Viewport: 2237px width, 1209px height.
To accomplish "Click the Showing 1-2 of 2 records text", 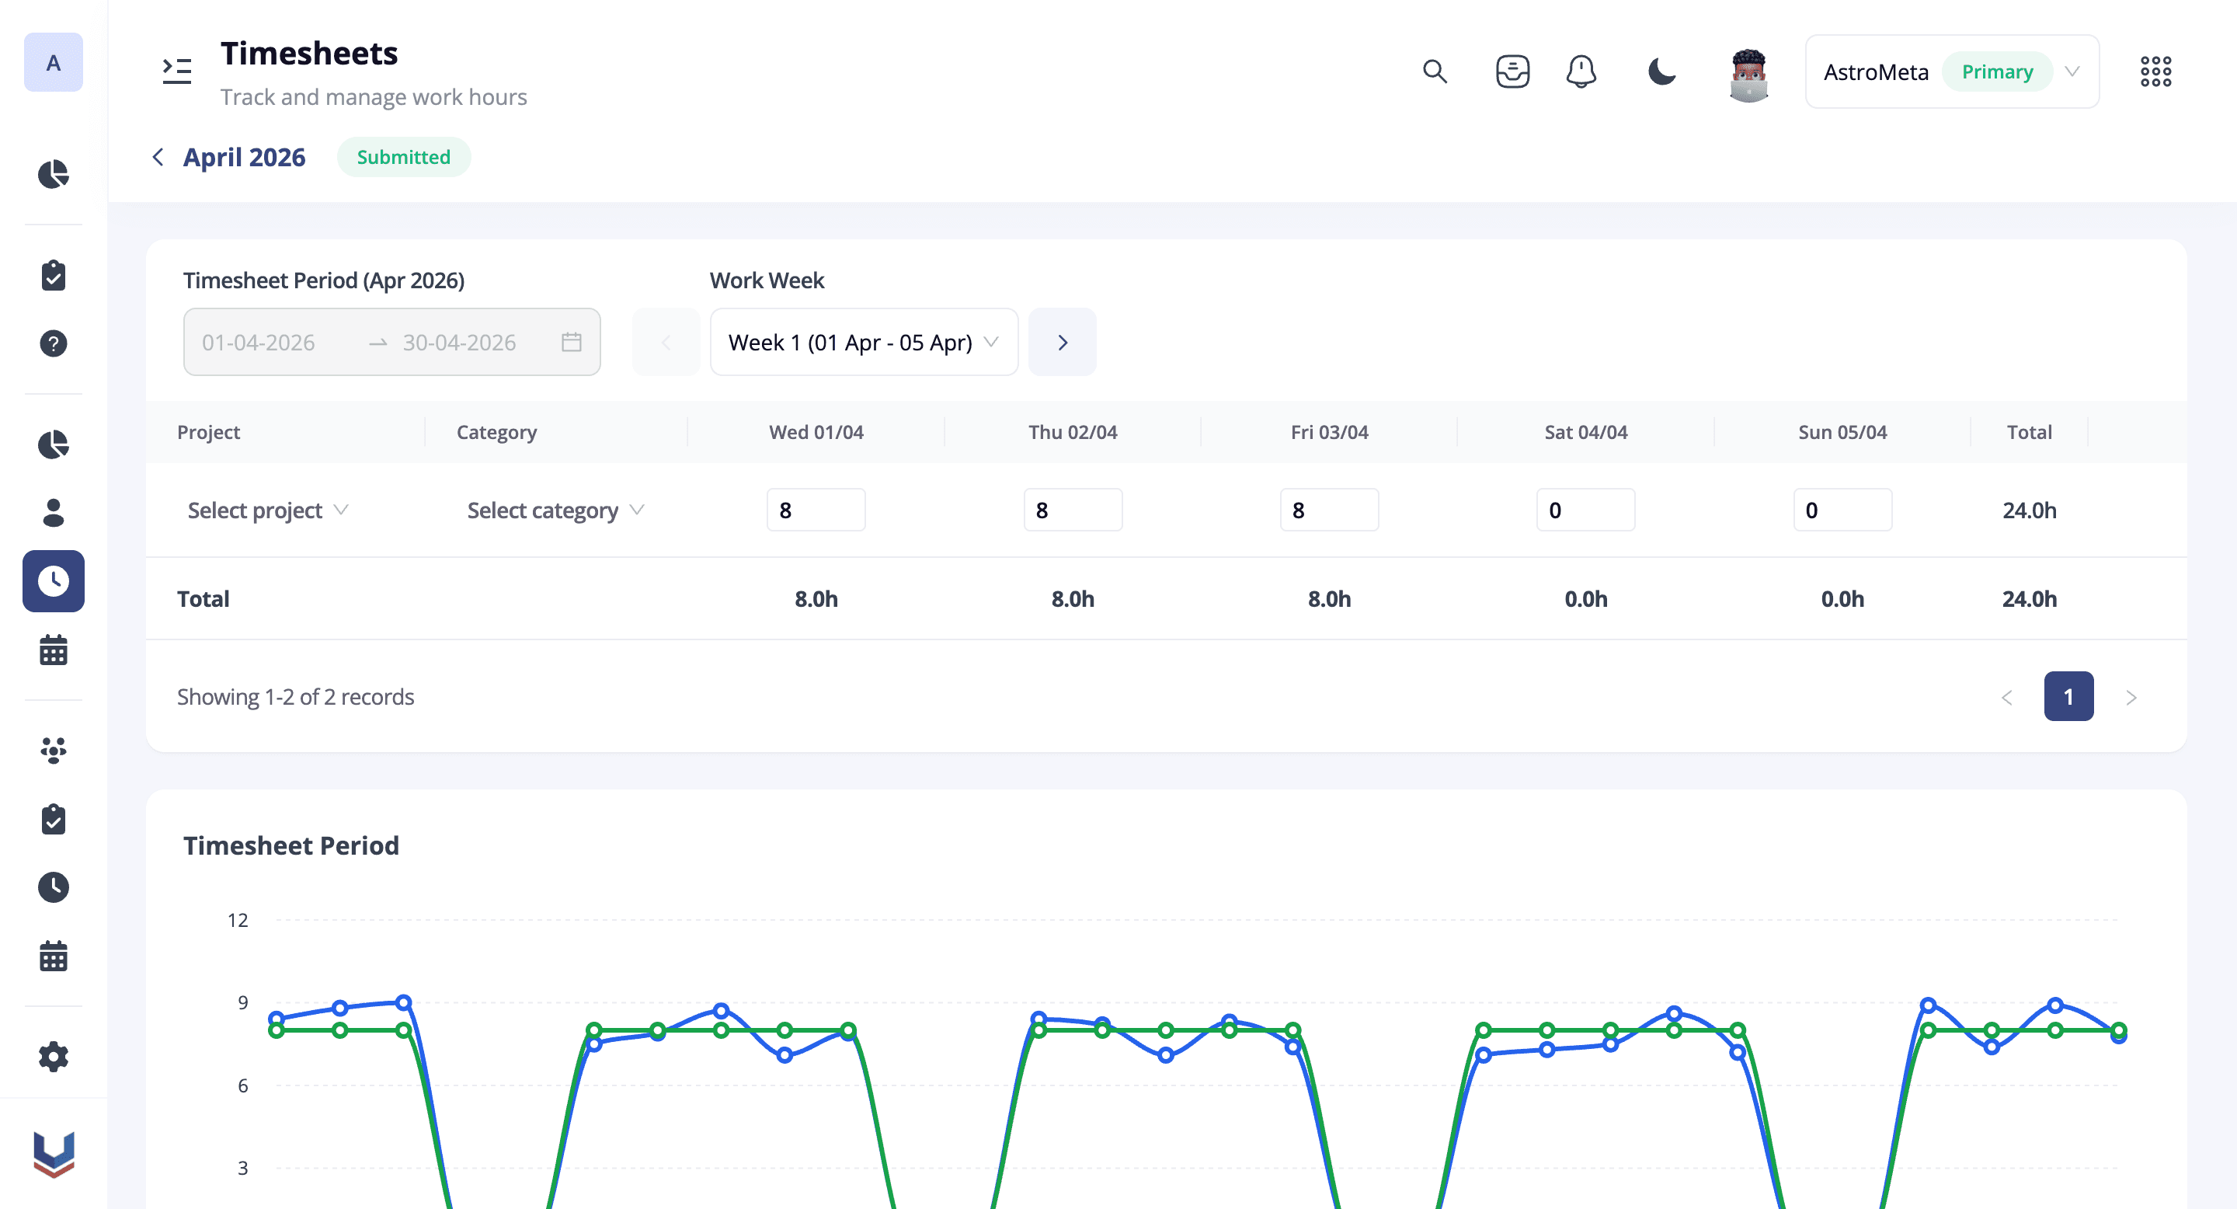I will click(x=295, y=696).
